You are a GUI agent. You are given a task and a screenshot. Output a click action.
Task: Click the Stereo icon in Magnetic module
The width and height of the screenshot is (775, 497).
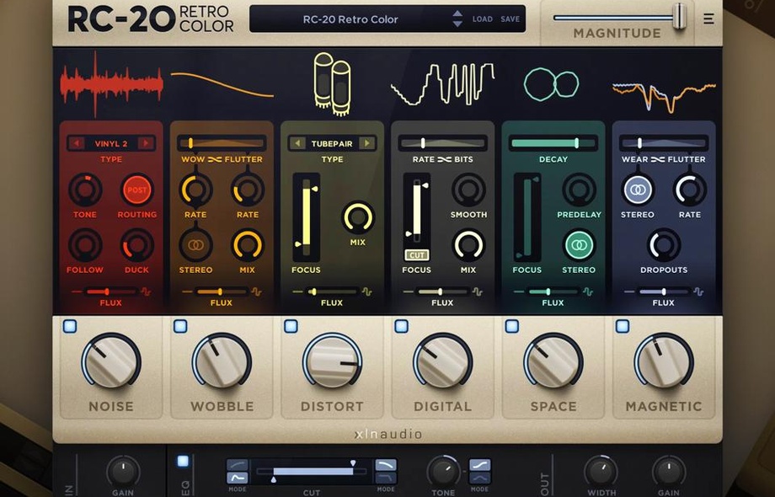coord(638,190)
